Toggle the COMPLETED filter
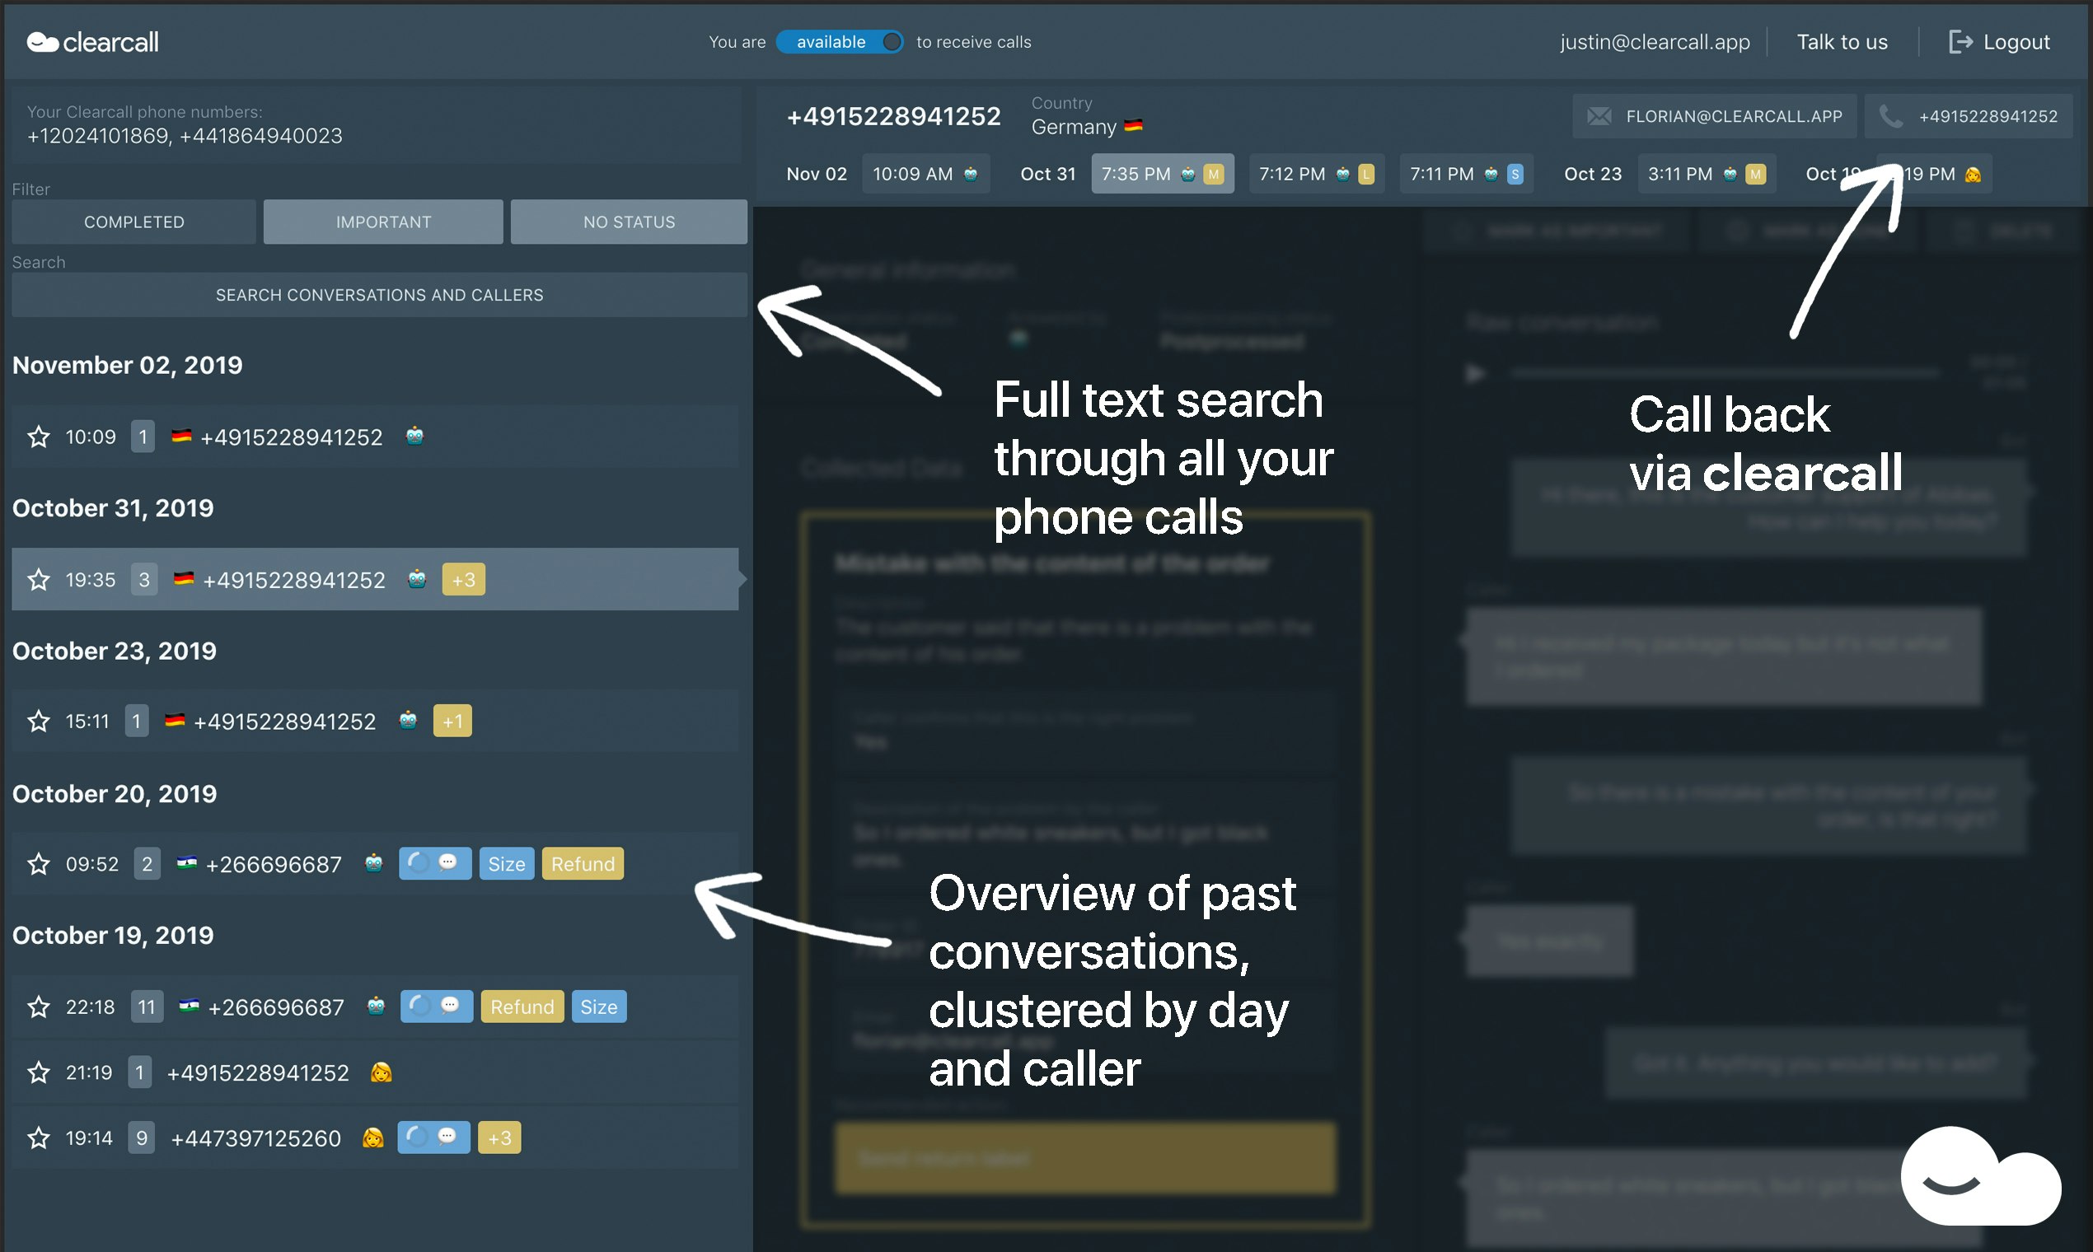2093x1252 pixels. click(x=133, y=222)
